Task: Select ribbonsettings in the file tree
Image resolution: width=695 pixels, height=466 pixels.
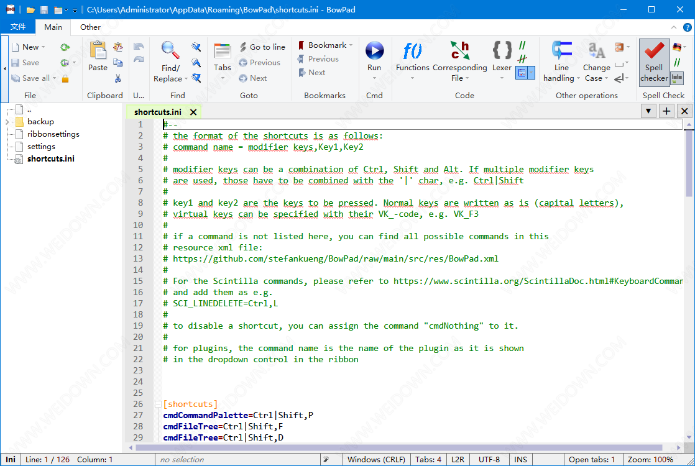Action: coord(53,134)
